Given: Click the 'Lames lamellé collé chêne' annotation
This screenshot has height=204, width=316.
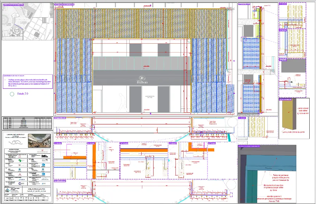Looking at the screenshot, I should (x=303, y=111).
